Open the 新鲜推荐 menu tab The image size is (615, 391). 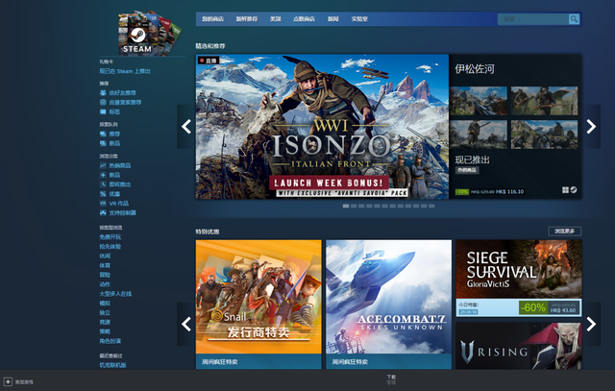(248, 19)
